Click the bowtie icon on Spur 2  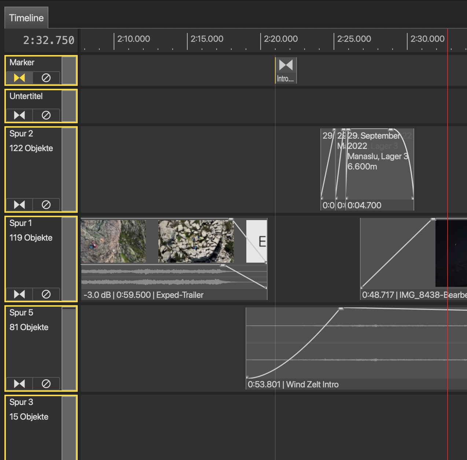click(x=19, y=205)
